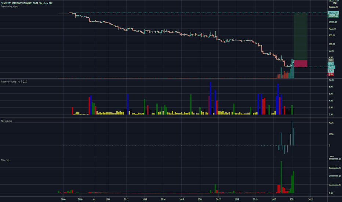
Task: Select the Relative Volume (10, 5, 2, 1) legend
Action: click(14, 82)
